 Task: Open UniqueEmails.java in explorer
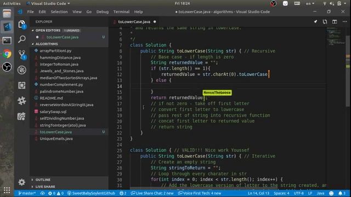[69, 138]
